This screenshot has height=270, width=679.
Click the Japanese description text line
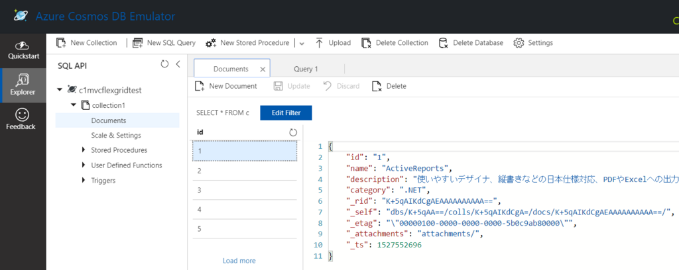pos(513,179)
